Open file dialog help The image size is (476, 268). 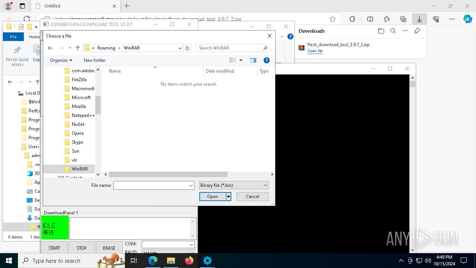[266, 60]
